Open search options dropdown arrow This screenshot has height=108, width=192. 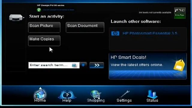pyautogui.click(x=83, y=65)
